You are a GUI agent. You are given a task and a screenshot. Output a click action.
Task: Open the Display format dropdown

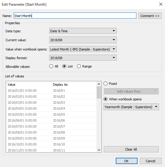pos(83,58)
